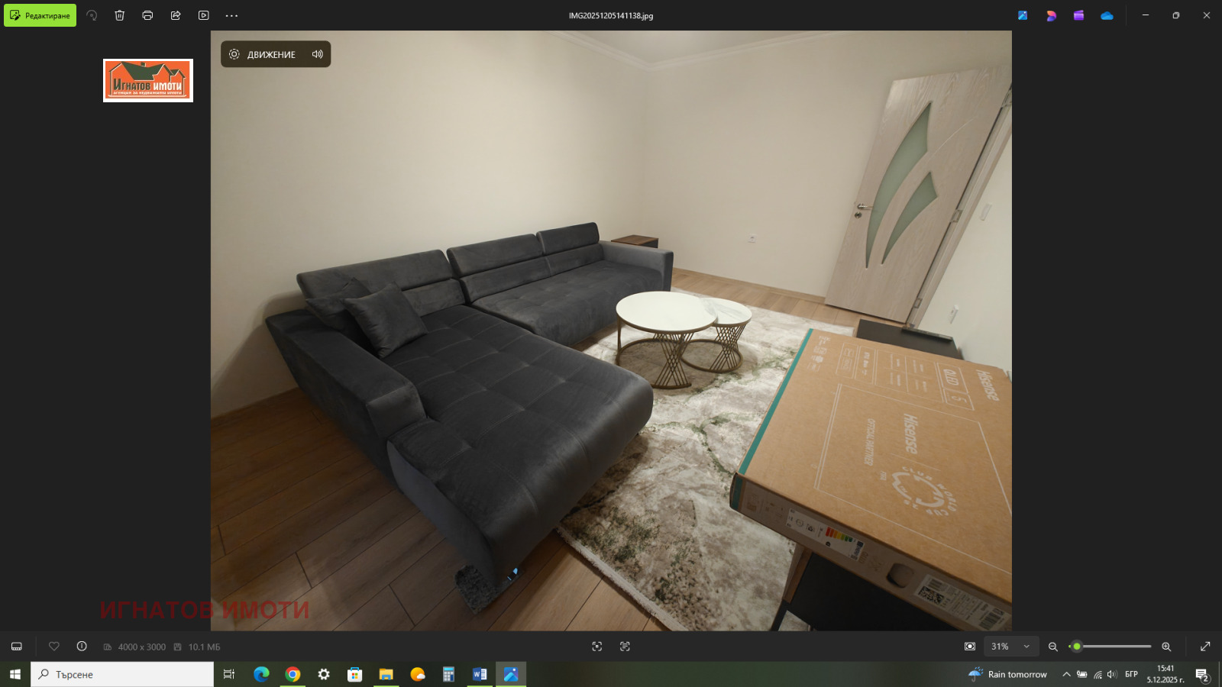Mute the motion photo sound

click(318, 54)
